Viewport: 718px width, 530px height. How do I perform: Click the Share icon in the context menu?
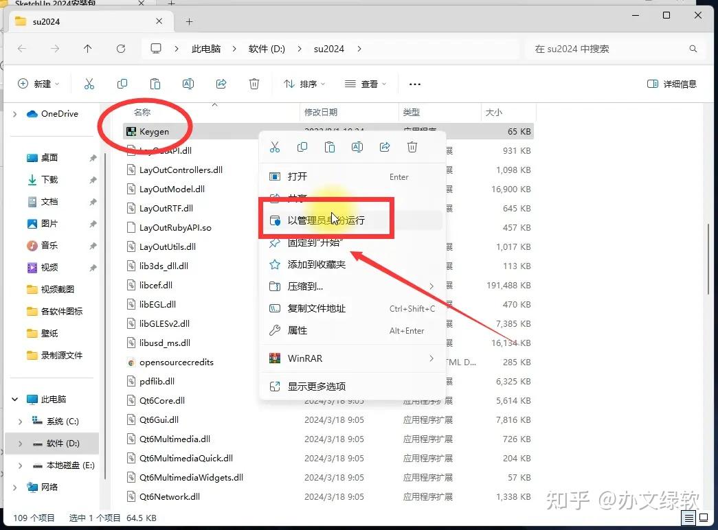tap(385, 147)
